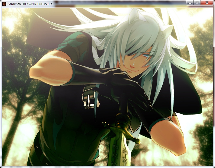Maximize the Lamento window
Image resolution: width=215 pixels, height=168 pixels.
(197, 3)
